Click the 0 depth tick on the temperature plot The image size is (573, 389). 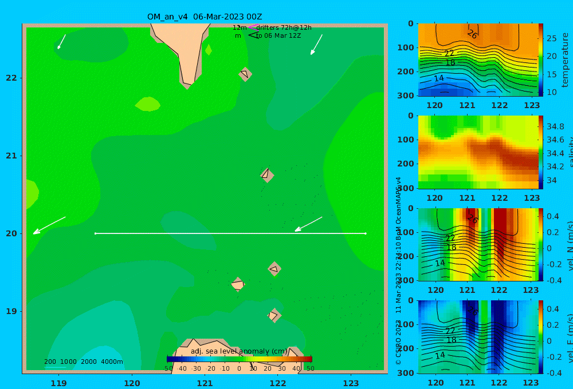[411, 23]
